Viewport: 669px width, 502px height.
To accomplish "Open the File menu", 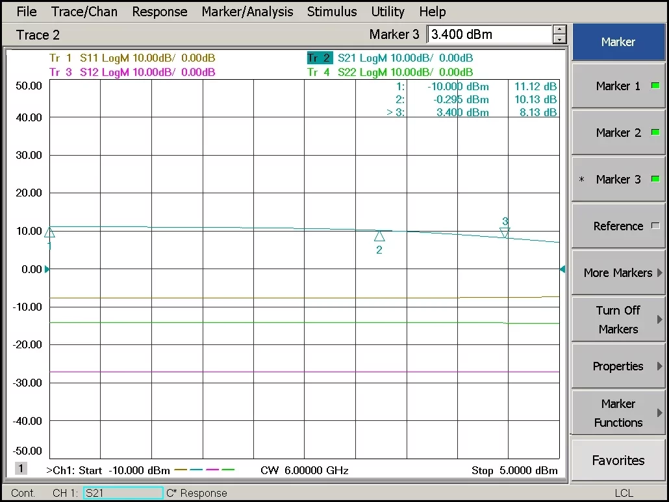I will click(27, 12).
